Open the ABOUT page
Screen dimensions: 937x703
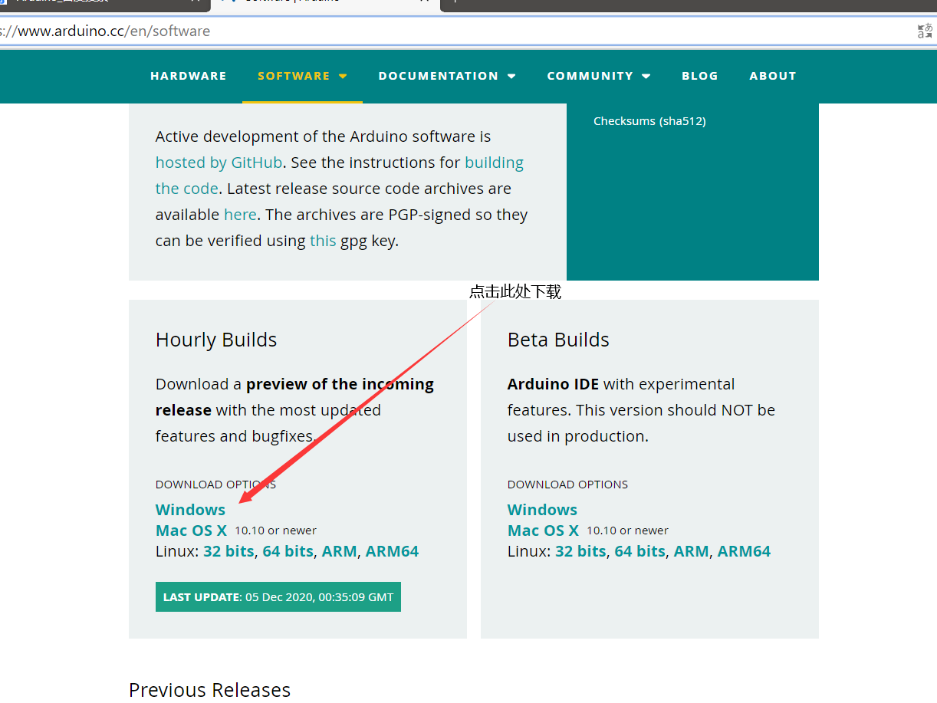click(x=773, y=76)
